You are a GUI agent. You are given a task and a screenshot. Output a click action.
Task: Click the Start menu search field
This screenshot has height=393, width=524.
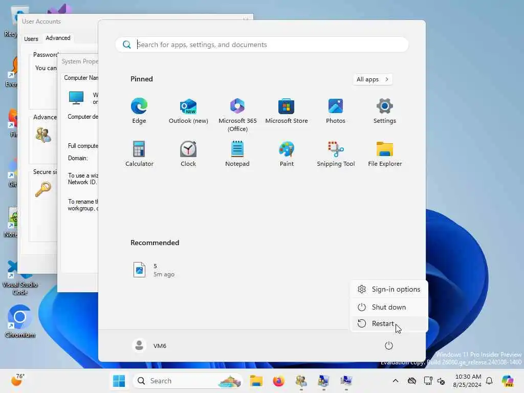coord(262,45)
